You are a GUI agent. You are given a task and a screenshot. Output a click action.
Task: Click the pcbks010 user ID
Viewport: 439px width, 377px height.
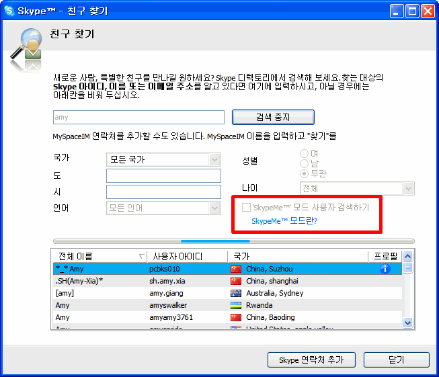[164, 269]
